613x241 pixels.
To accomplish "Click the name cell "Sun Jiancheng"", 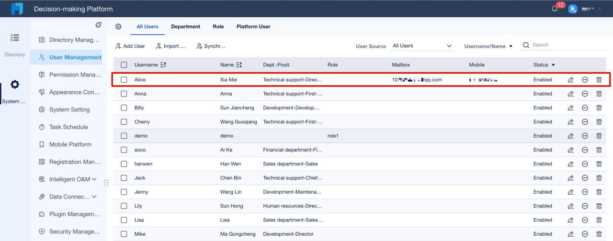I will pyautogui.click(x=237, y=108).
